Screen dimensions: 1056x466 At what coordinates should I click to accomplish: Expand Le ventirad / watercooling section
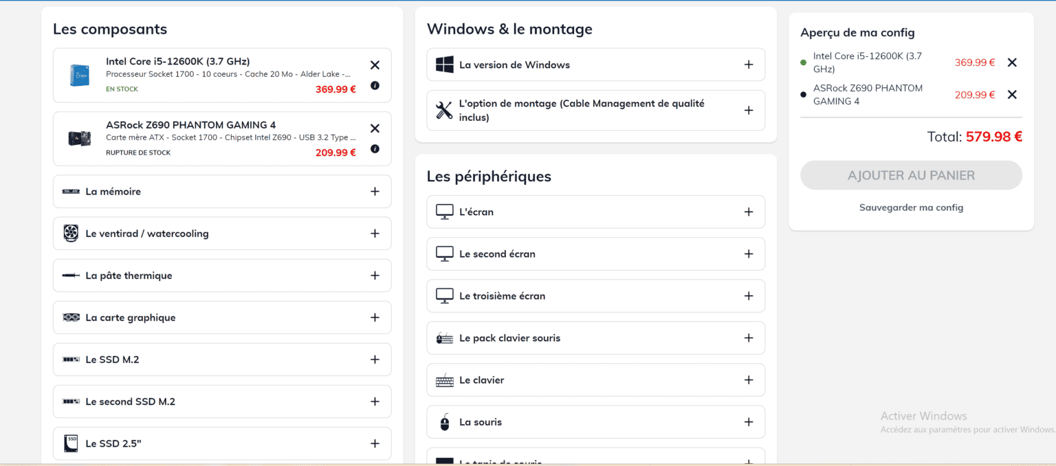(x=222, y=234)
